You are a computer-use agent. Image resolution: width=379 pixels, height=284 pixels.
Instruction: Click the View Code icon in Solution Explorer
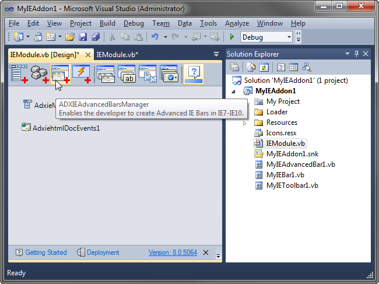tap(280, 67)
